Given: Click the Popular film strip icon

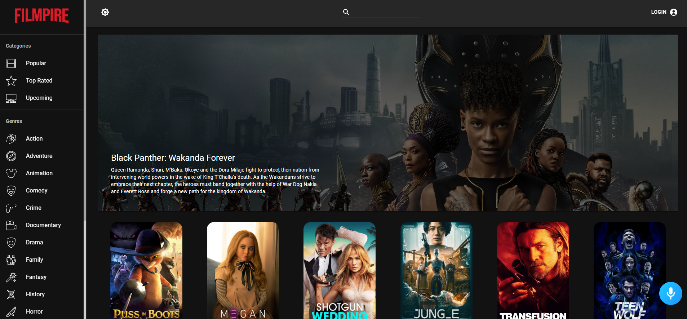Looking at the screenshot, I should click(11, 63).
